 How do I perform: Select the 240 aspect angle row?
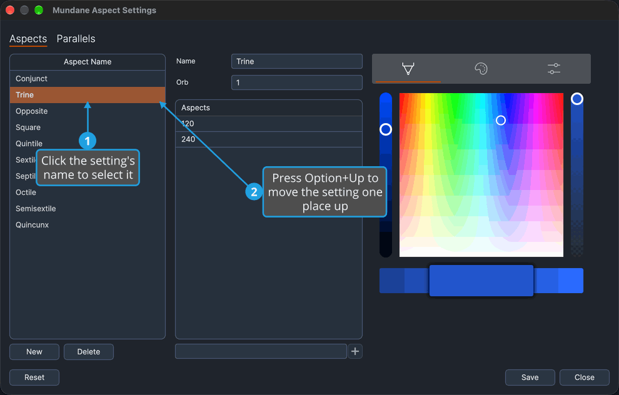click(269, 139)
